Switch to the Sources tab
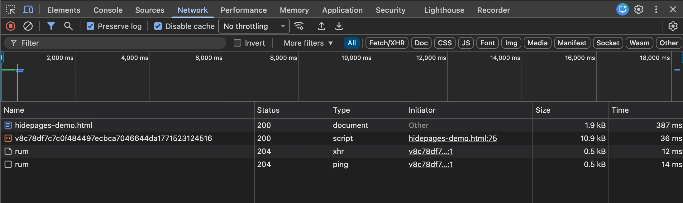 pyautogui.click(x=150, y=10)
